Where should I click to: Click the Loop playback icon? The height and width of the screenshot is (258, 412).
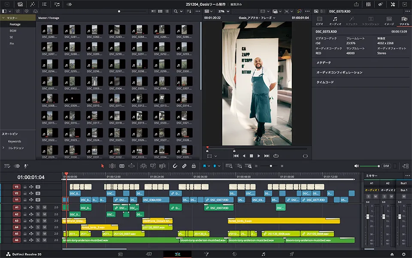click(276, 156)
